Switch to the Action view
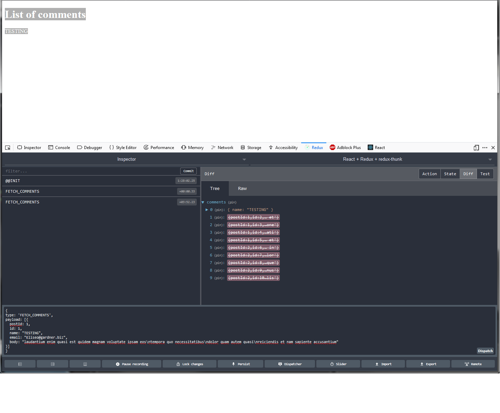This screenshot has height=413, width=500. point(429,174)
